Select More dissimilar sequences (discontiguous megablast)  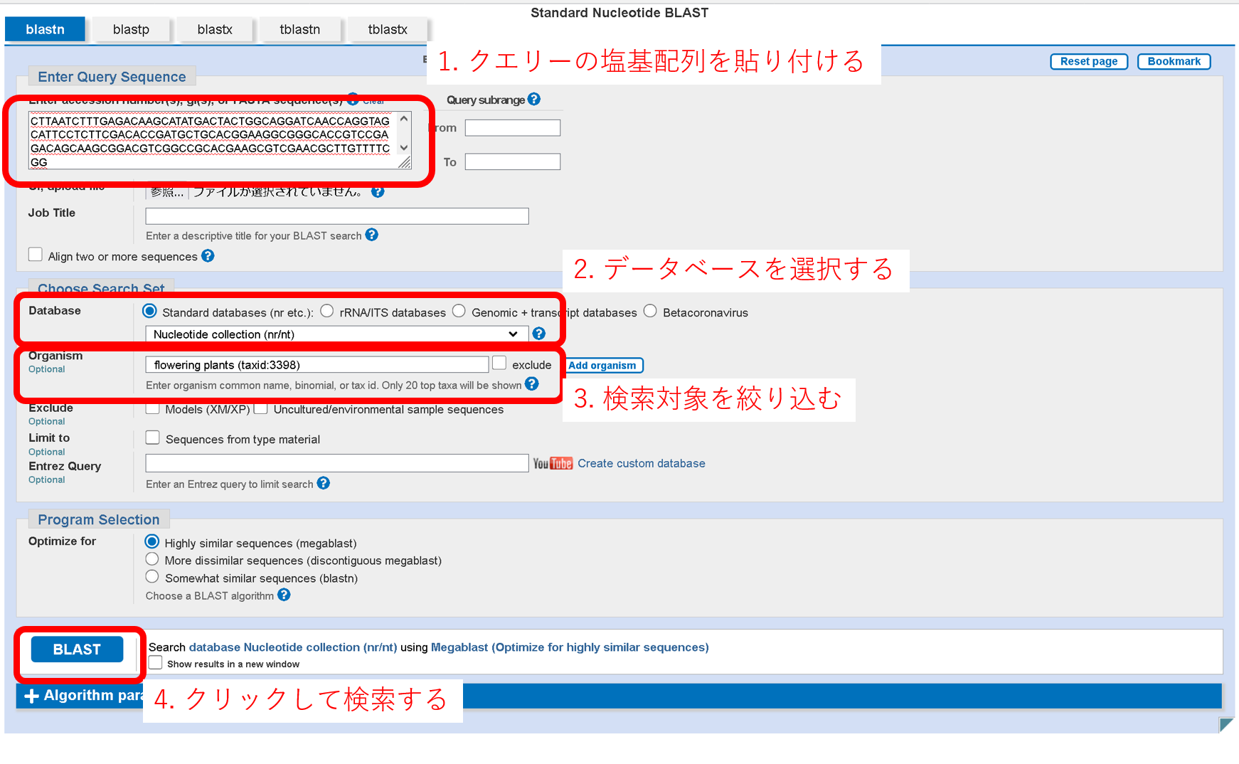151,559
